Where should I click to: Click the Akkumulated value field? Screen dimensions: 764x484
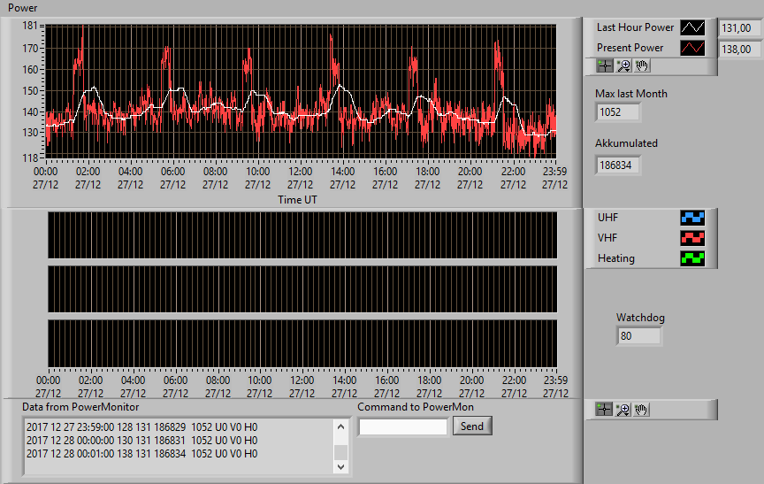(x=618, y=165)
